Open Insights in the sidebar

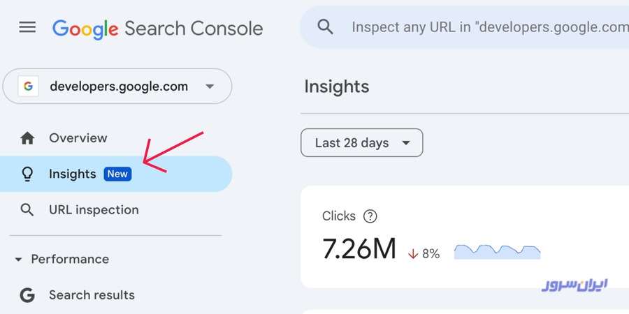116,174
